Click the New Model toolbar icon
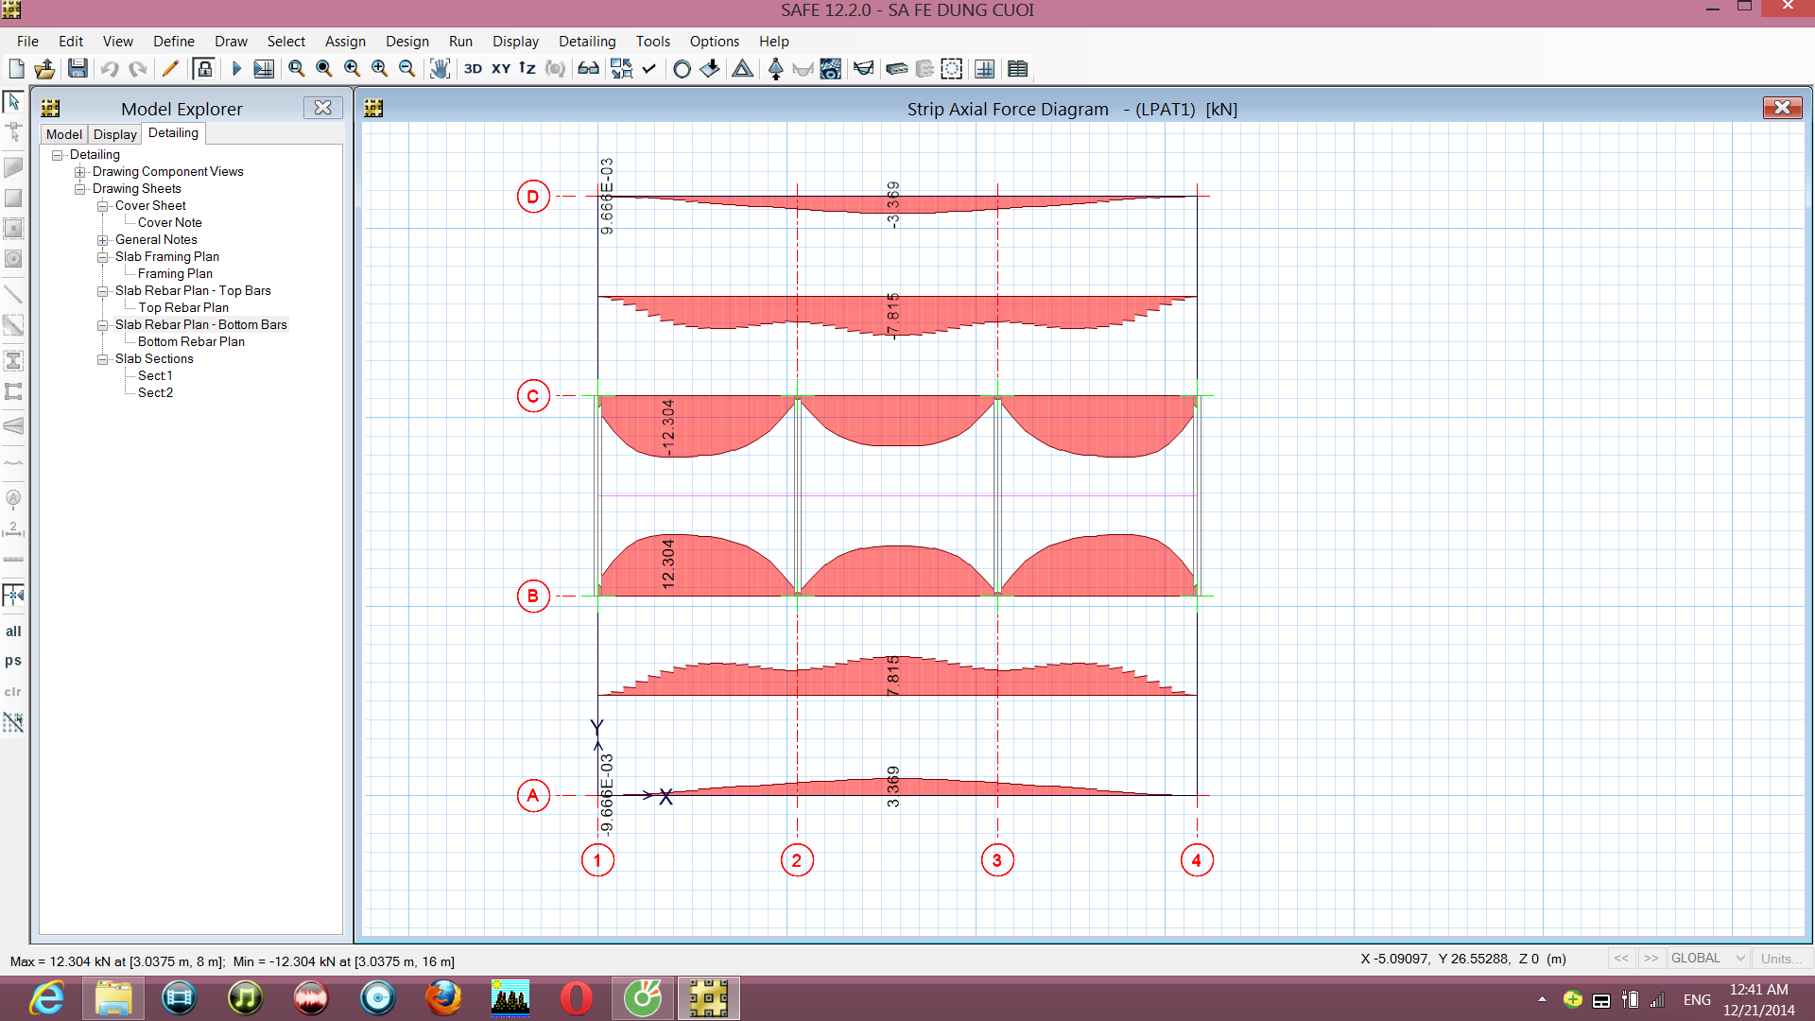 tap(16, 68)
